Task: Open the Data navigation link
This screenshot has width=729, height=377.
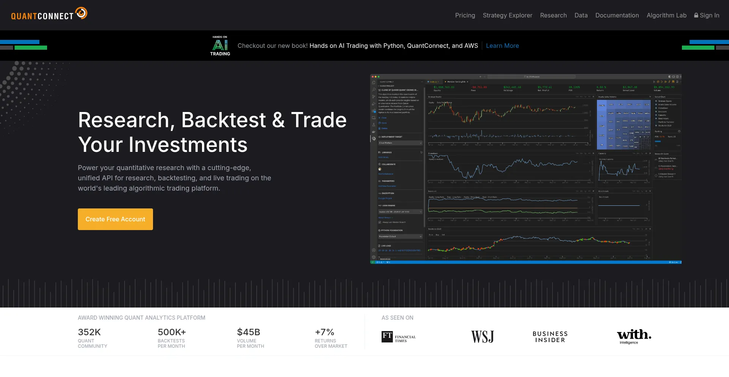Action: click(581, 15)
